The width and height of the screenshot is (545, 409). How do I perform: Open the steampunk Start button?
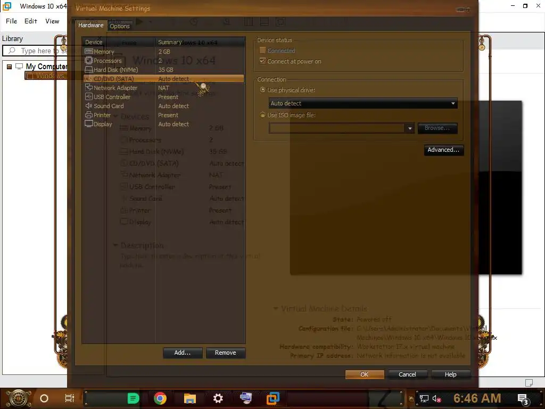pyautogui.click(x=19, y=398)
